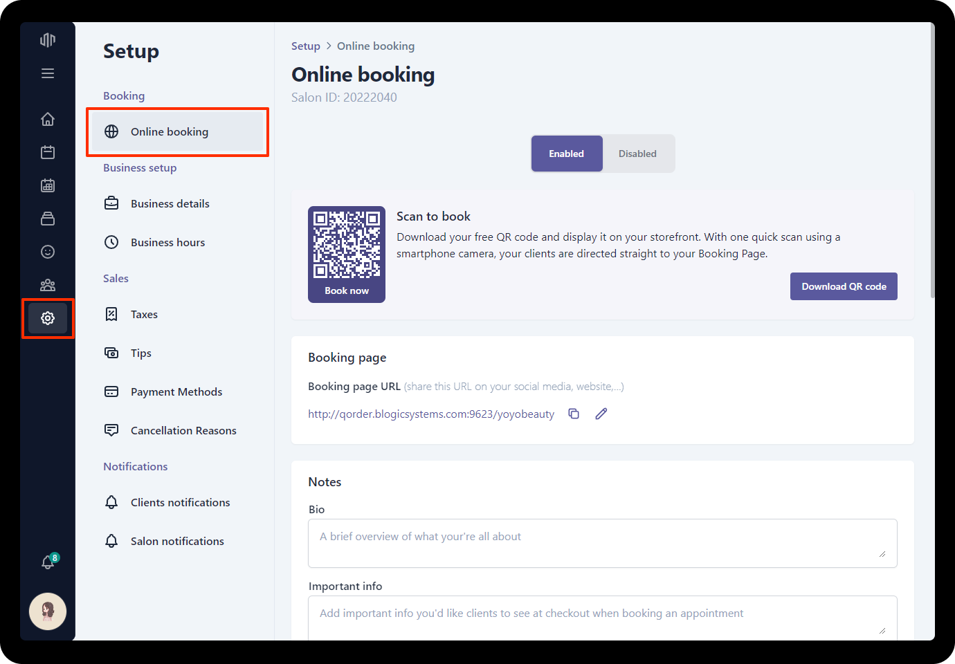Screen dimensions: 955x664
Task: Open the booking page URL link
Action: pyautogui.click(x=431, y=414)
